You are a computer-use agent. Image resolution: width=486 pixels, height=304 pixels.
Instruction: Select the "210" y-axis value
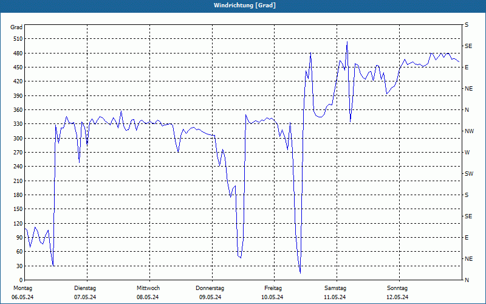tap(18, 181)
